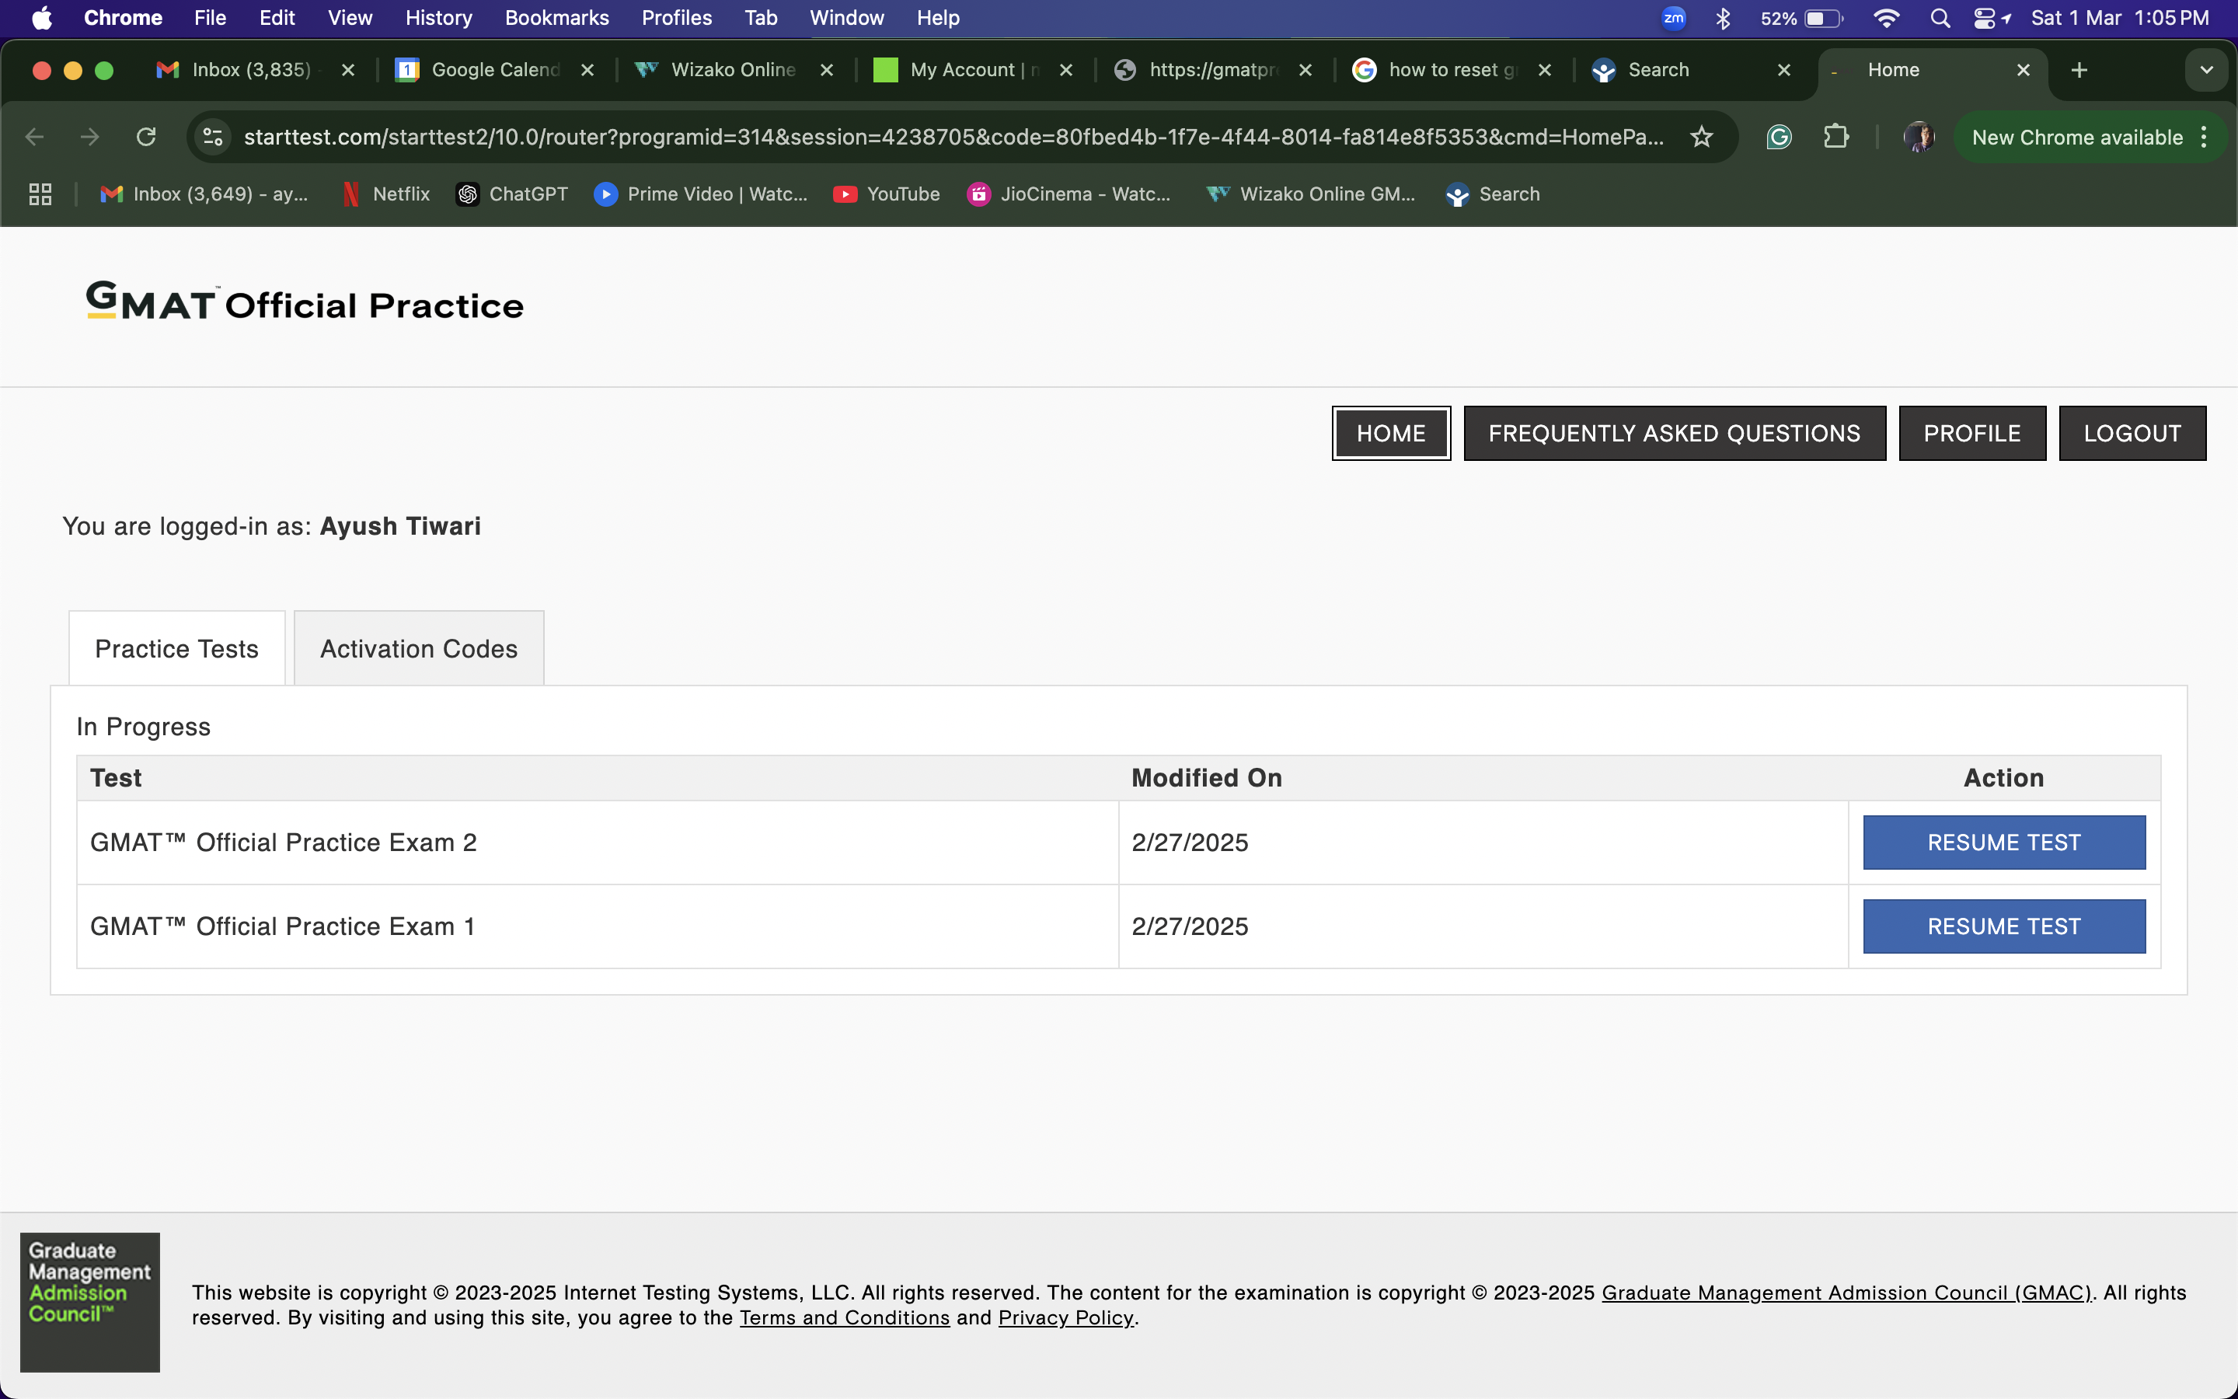Reload the current page
The image size is (2238, 1399).
(146, 137)
